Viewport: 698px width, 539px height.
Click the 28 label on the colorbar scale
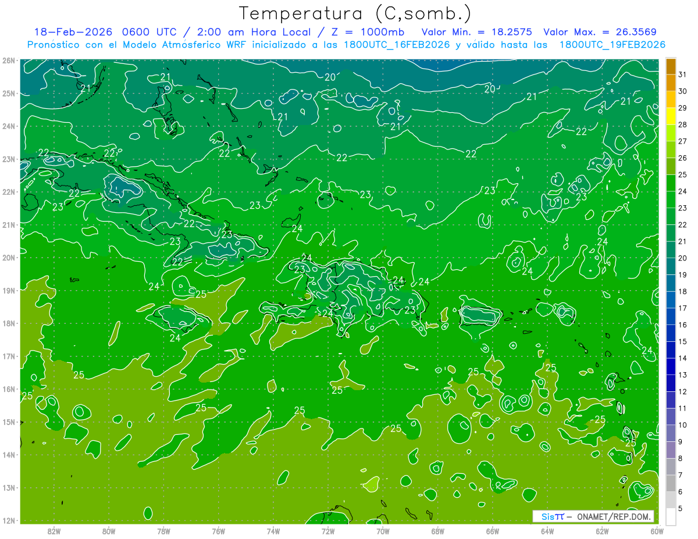point(683,124)
